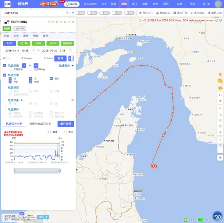Open the map layers icon
The width and height of the screenshot is (224, 223).
[x=220, y=158]
